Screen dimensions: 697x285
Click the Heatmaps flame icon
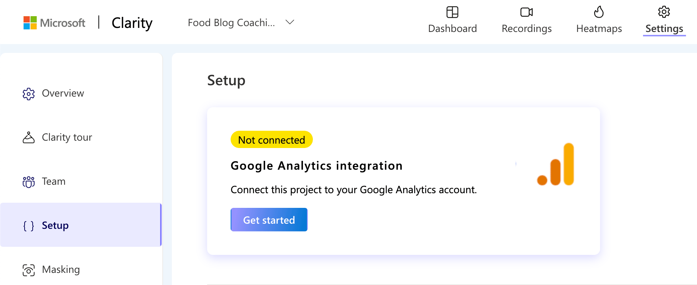point(599,12)
